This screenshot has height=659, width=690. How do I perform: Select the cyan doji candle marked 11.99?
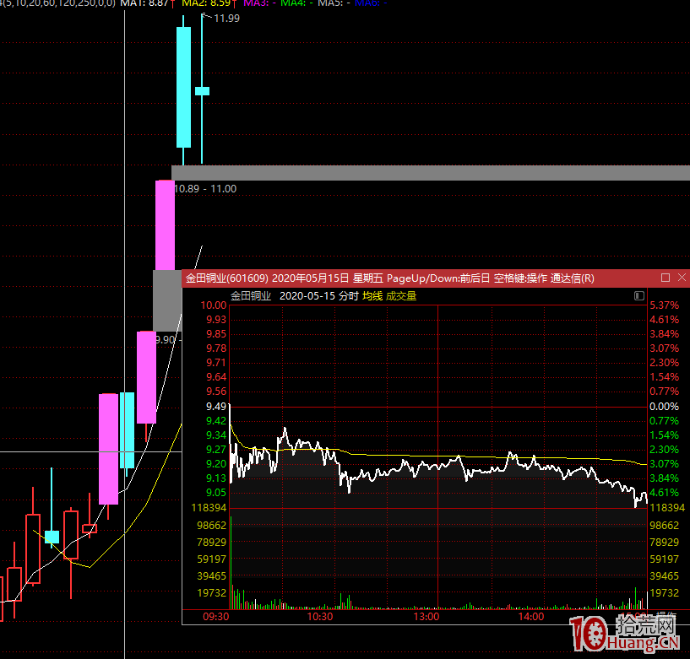(202, 91)
